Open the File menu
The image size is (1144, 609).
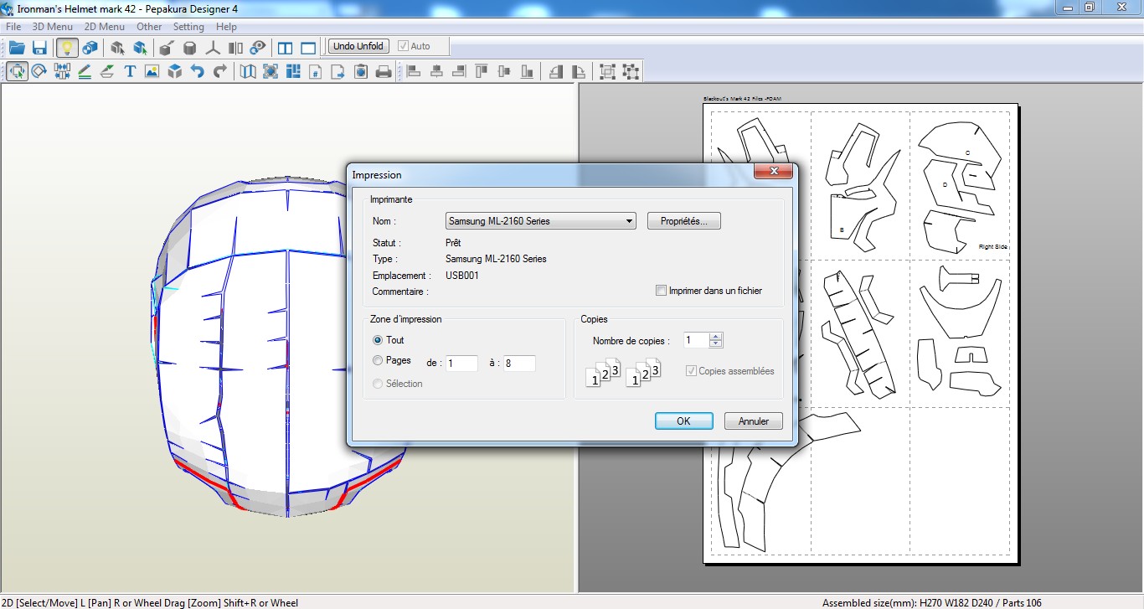[13, 27]
